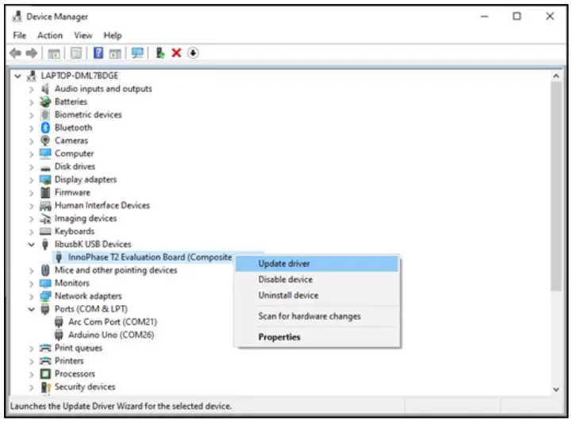Screen dimensions: 580x425
Task: Click the Back arrow toolbar icon
Action: point(15,53)
